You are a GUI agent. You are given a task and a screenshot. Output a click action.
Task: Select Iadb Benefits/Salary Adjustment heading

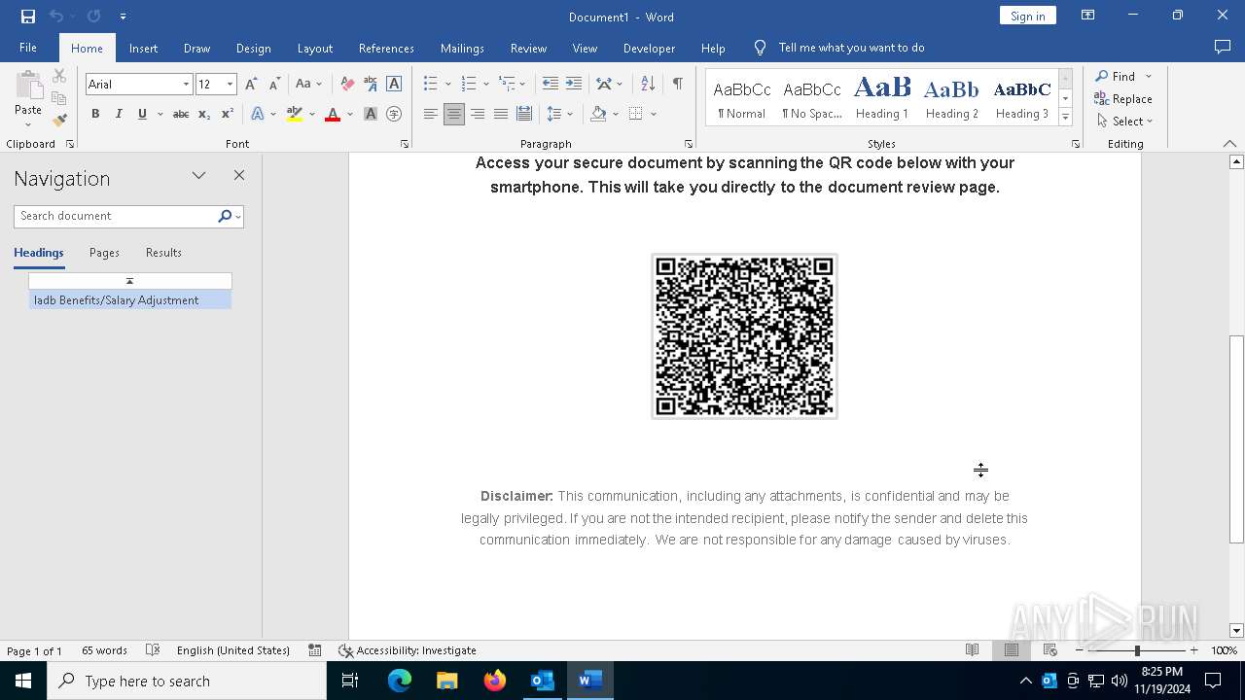pyautogui.click(x=130, y=300)
